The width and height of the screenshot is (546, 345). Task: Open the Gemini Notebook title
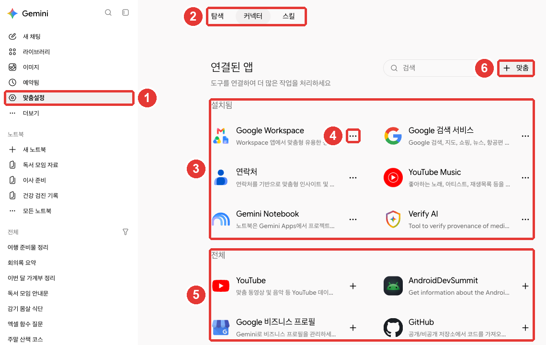[267, 214]
